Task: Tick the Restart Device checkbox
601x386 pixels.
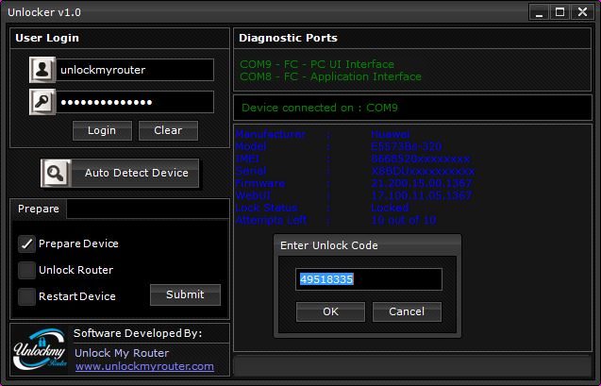Action: [26, 296]
